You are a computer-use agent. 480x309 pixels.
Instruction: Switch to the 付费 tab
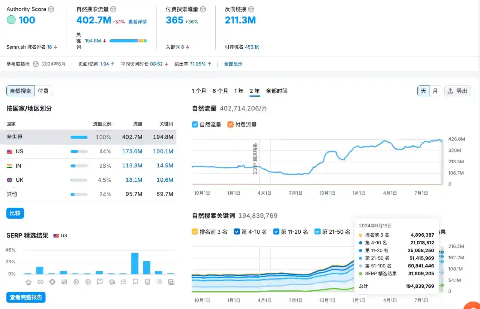(43, 91)
